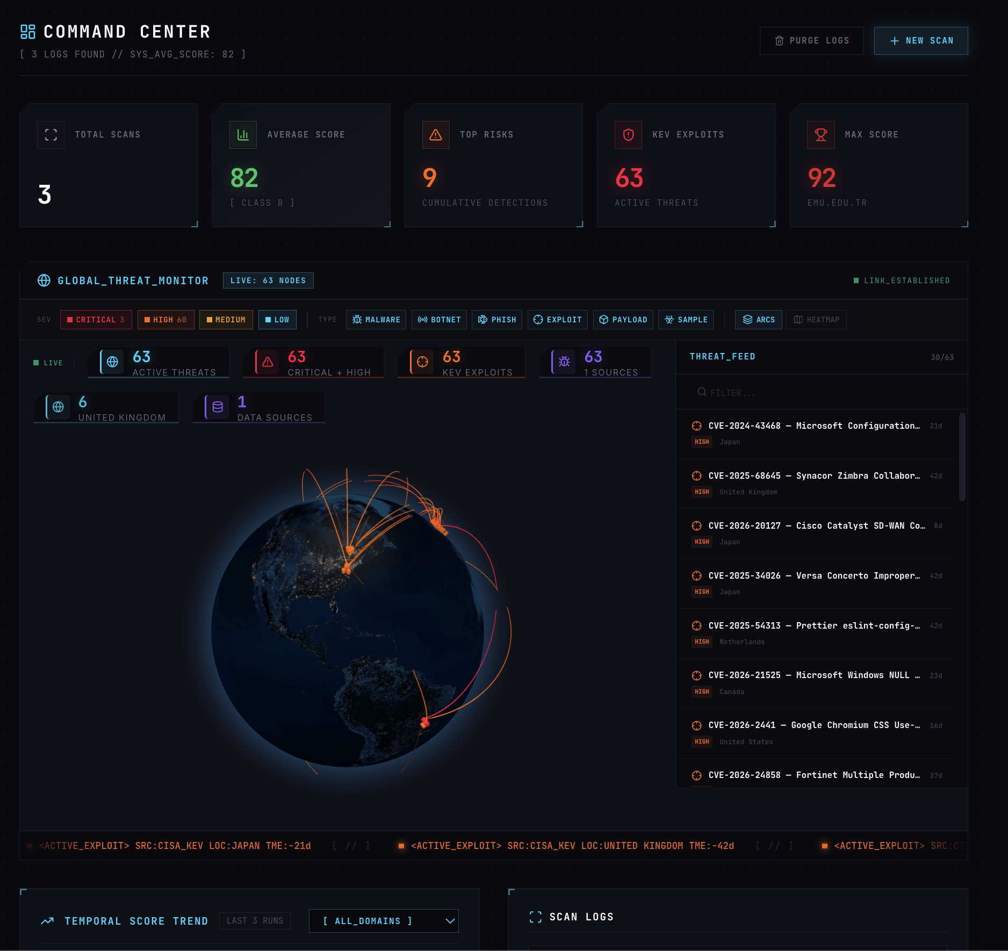
Task: Click the crosshair icon beside CVE-2025-54313
Action: tap(697, 626)
